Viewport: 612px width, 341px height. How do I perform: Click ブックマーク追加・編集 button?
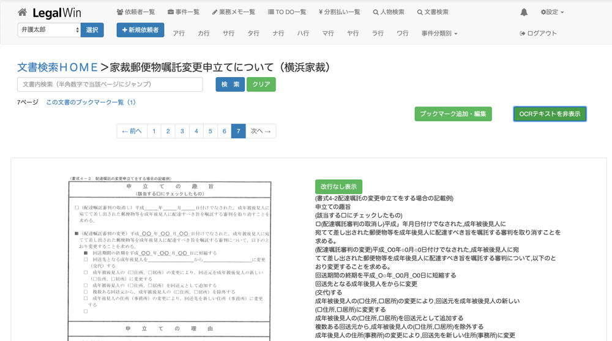453,114
